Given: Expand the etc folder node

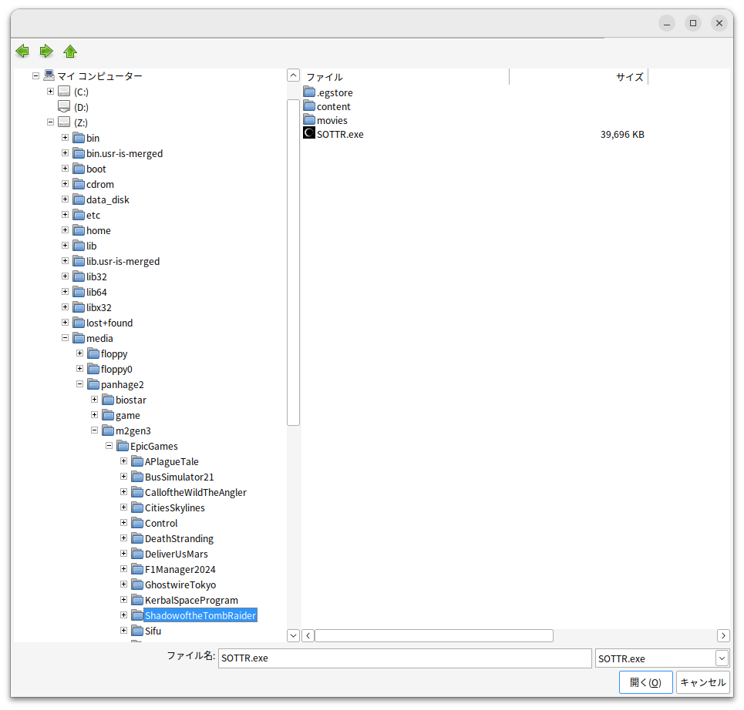Looking at the screenshot, I should [x=65, y=215].
